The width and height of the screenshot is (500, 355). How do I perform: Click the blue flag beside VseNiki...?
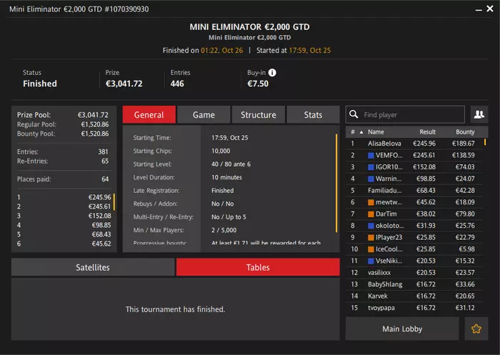(x=371, y=261)
